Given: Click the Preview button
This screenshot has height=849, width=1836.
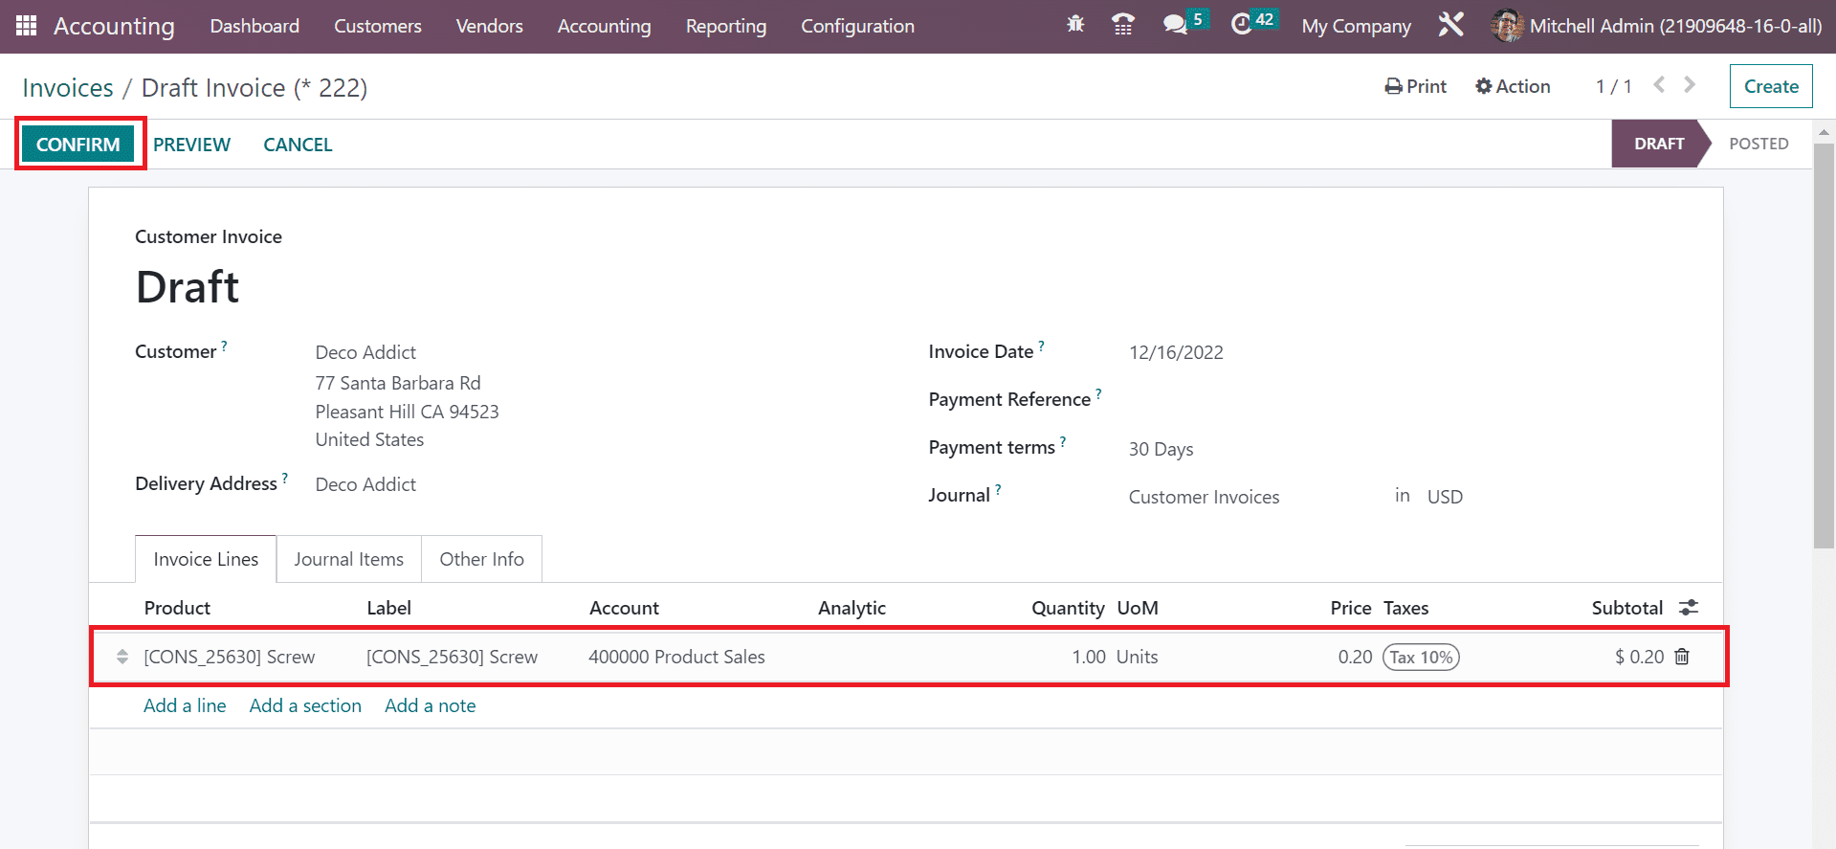Looking at the screenshot, I should point(191,145).
